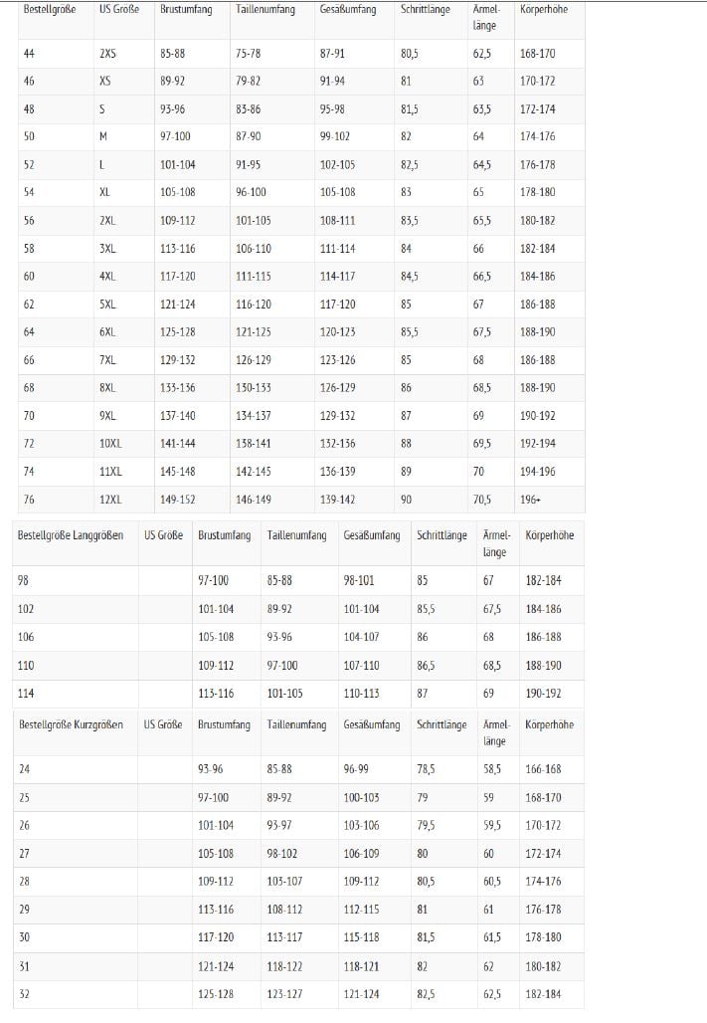Click the 2XS US size cell
707x1023 pixels.
108,54
